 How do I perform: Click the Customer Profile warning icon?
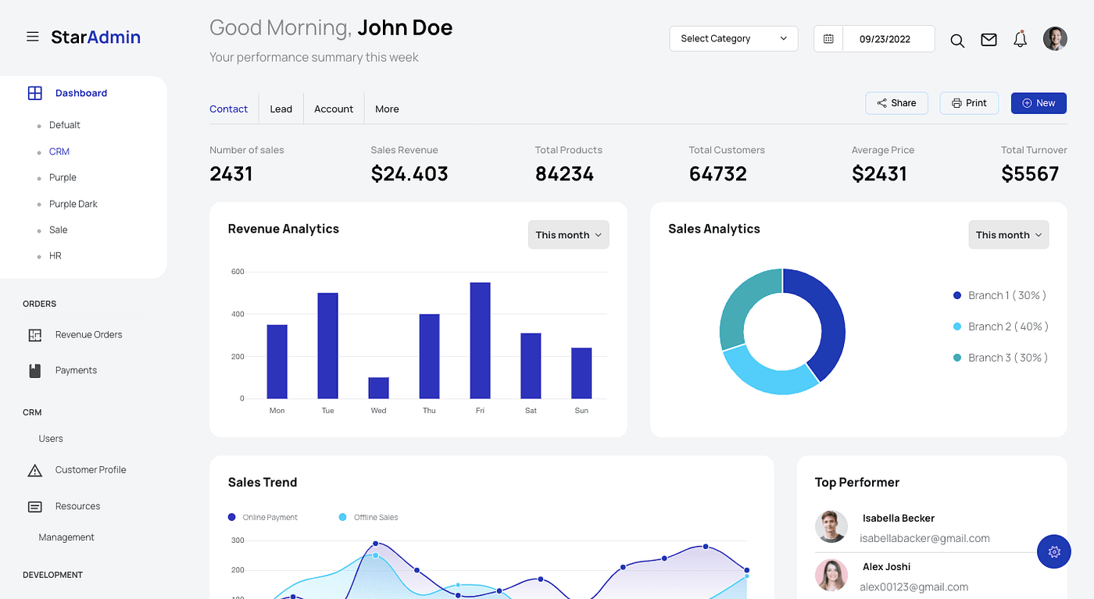(x=35, y=469)
